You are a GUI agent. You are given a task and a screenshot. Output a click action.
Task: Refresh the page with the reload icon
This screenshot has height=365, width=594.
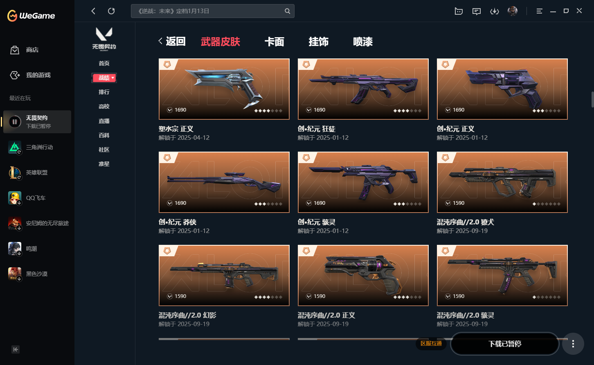pyautogui.click(x=111, y=11)
